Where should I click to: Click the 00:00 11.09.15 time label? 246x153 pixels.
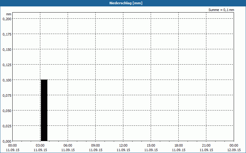(13, 148)
